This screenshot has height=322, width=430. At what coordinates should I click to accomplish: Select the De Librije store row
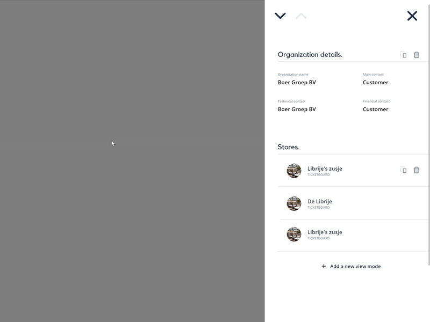pos(354,203)
